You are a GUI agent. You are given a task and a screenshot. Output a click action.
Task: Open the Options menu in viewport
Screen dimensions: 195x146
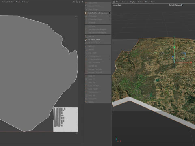click(141, 2)
